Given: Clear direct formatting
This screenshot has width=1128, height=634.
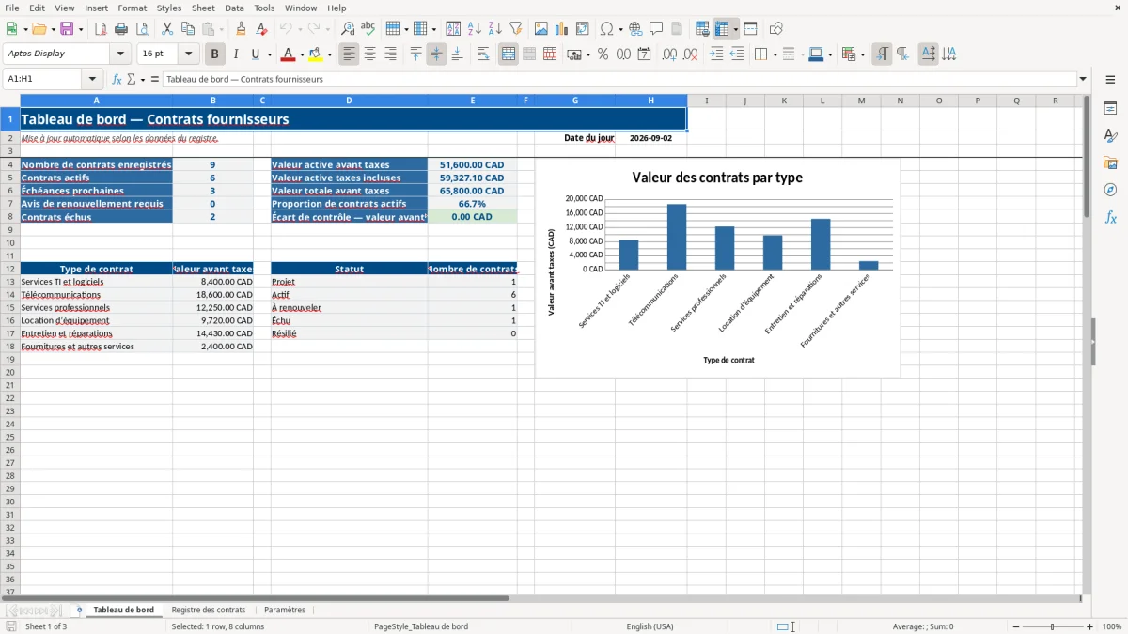Looking at the screenshot, I should (262, 29).
